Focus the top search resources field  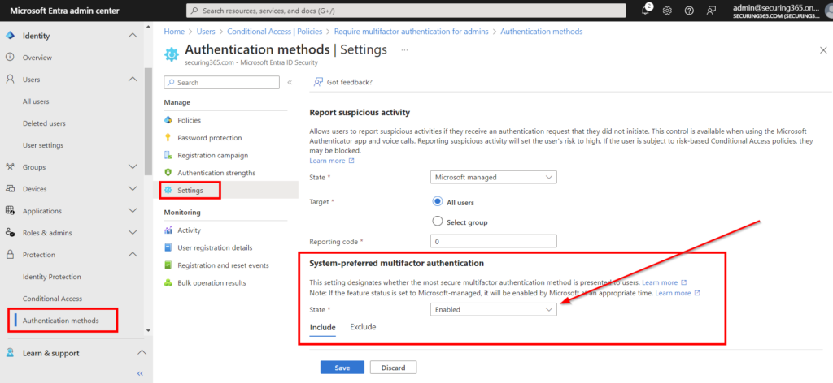(x=406, y=11)
